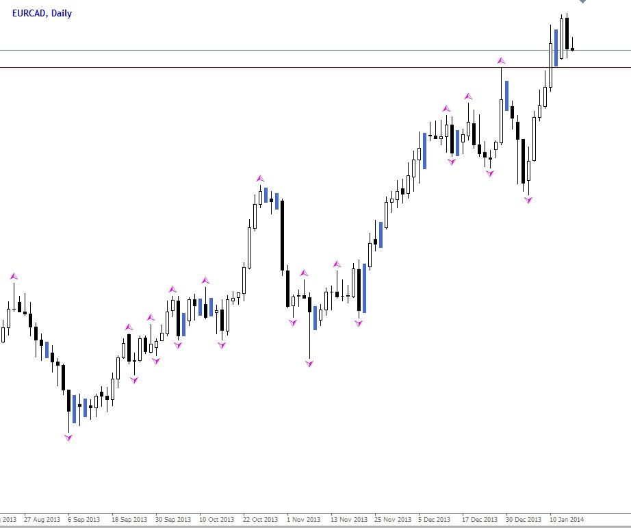Click the "22 Oct 2013" date label
The width and height of the screenshot is (631, 528).
coord(260,519)
